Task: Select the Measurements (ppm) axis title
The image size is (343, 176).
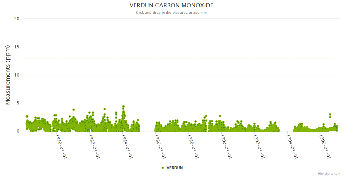Action: (x=8, y=75)
